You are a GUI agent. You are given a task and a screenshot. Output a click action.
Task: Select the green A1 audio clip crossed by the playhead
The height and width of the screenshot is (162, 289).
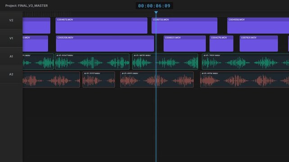(x=165, y=62)
